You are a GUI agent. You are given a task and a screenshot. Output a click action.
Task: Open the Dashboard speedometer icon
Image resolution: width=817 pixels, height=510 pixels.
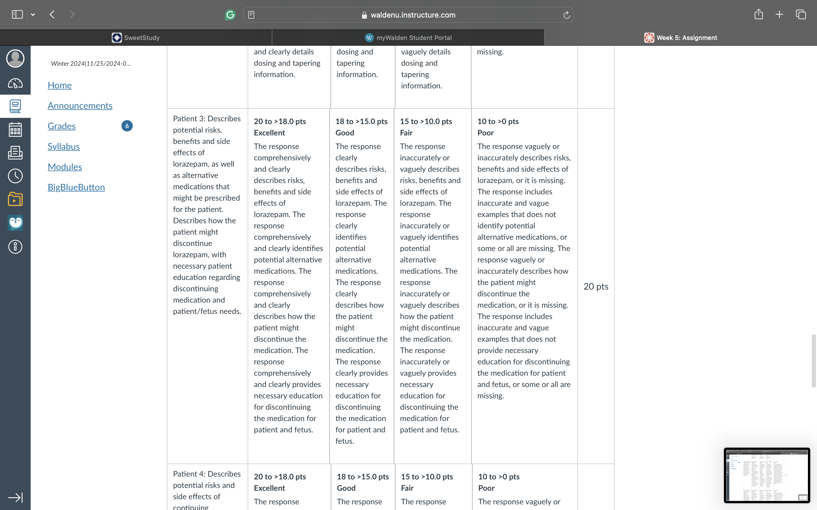point(15,83)
